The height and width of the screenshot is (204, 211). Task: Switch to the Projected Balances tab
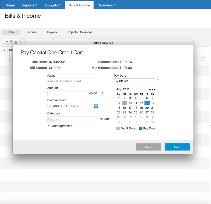79,32
